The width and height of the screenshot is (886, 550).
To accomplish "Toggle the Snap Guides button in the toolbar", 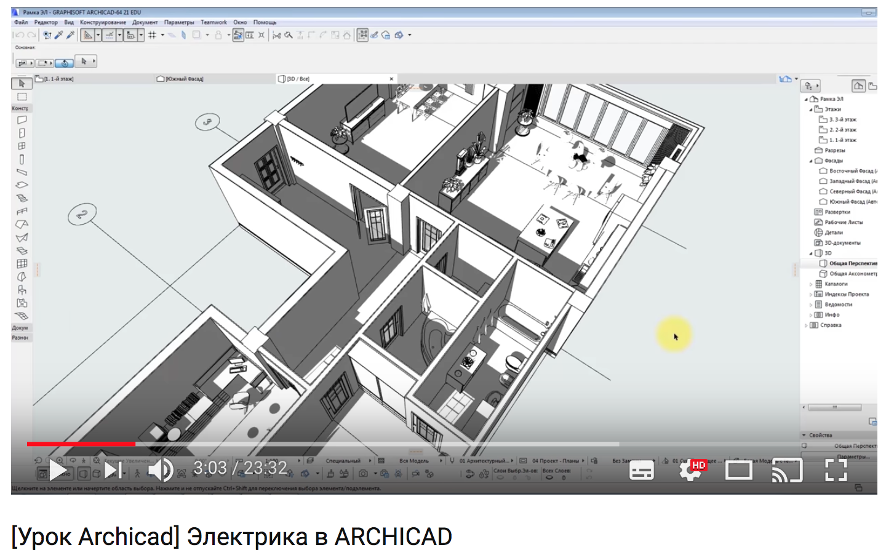I will (110, 35).
